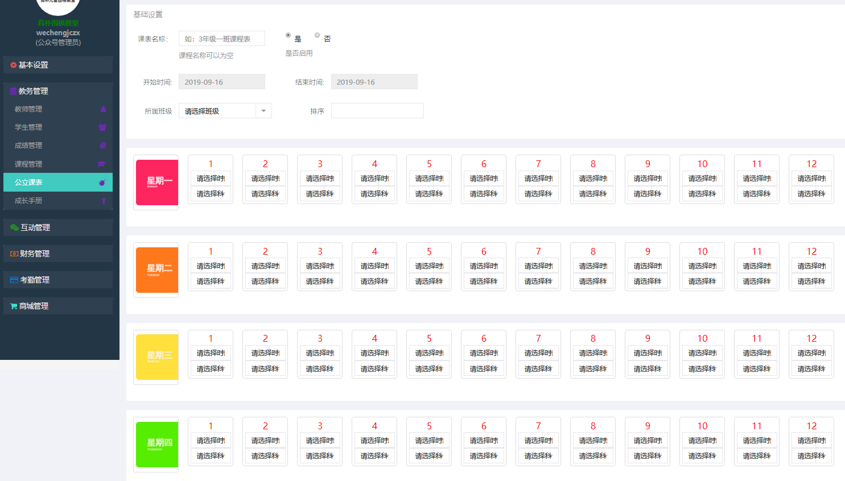
Task: Open the 基本设置 menu section
Action: (x=58, y=65)
